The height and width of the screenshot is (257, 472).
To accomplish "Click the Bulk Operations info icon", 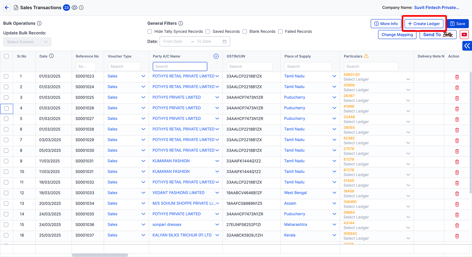I will (x=39, y=23).
